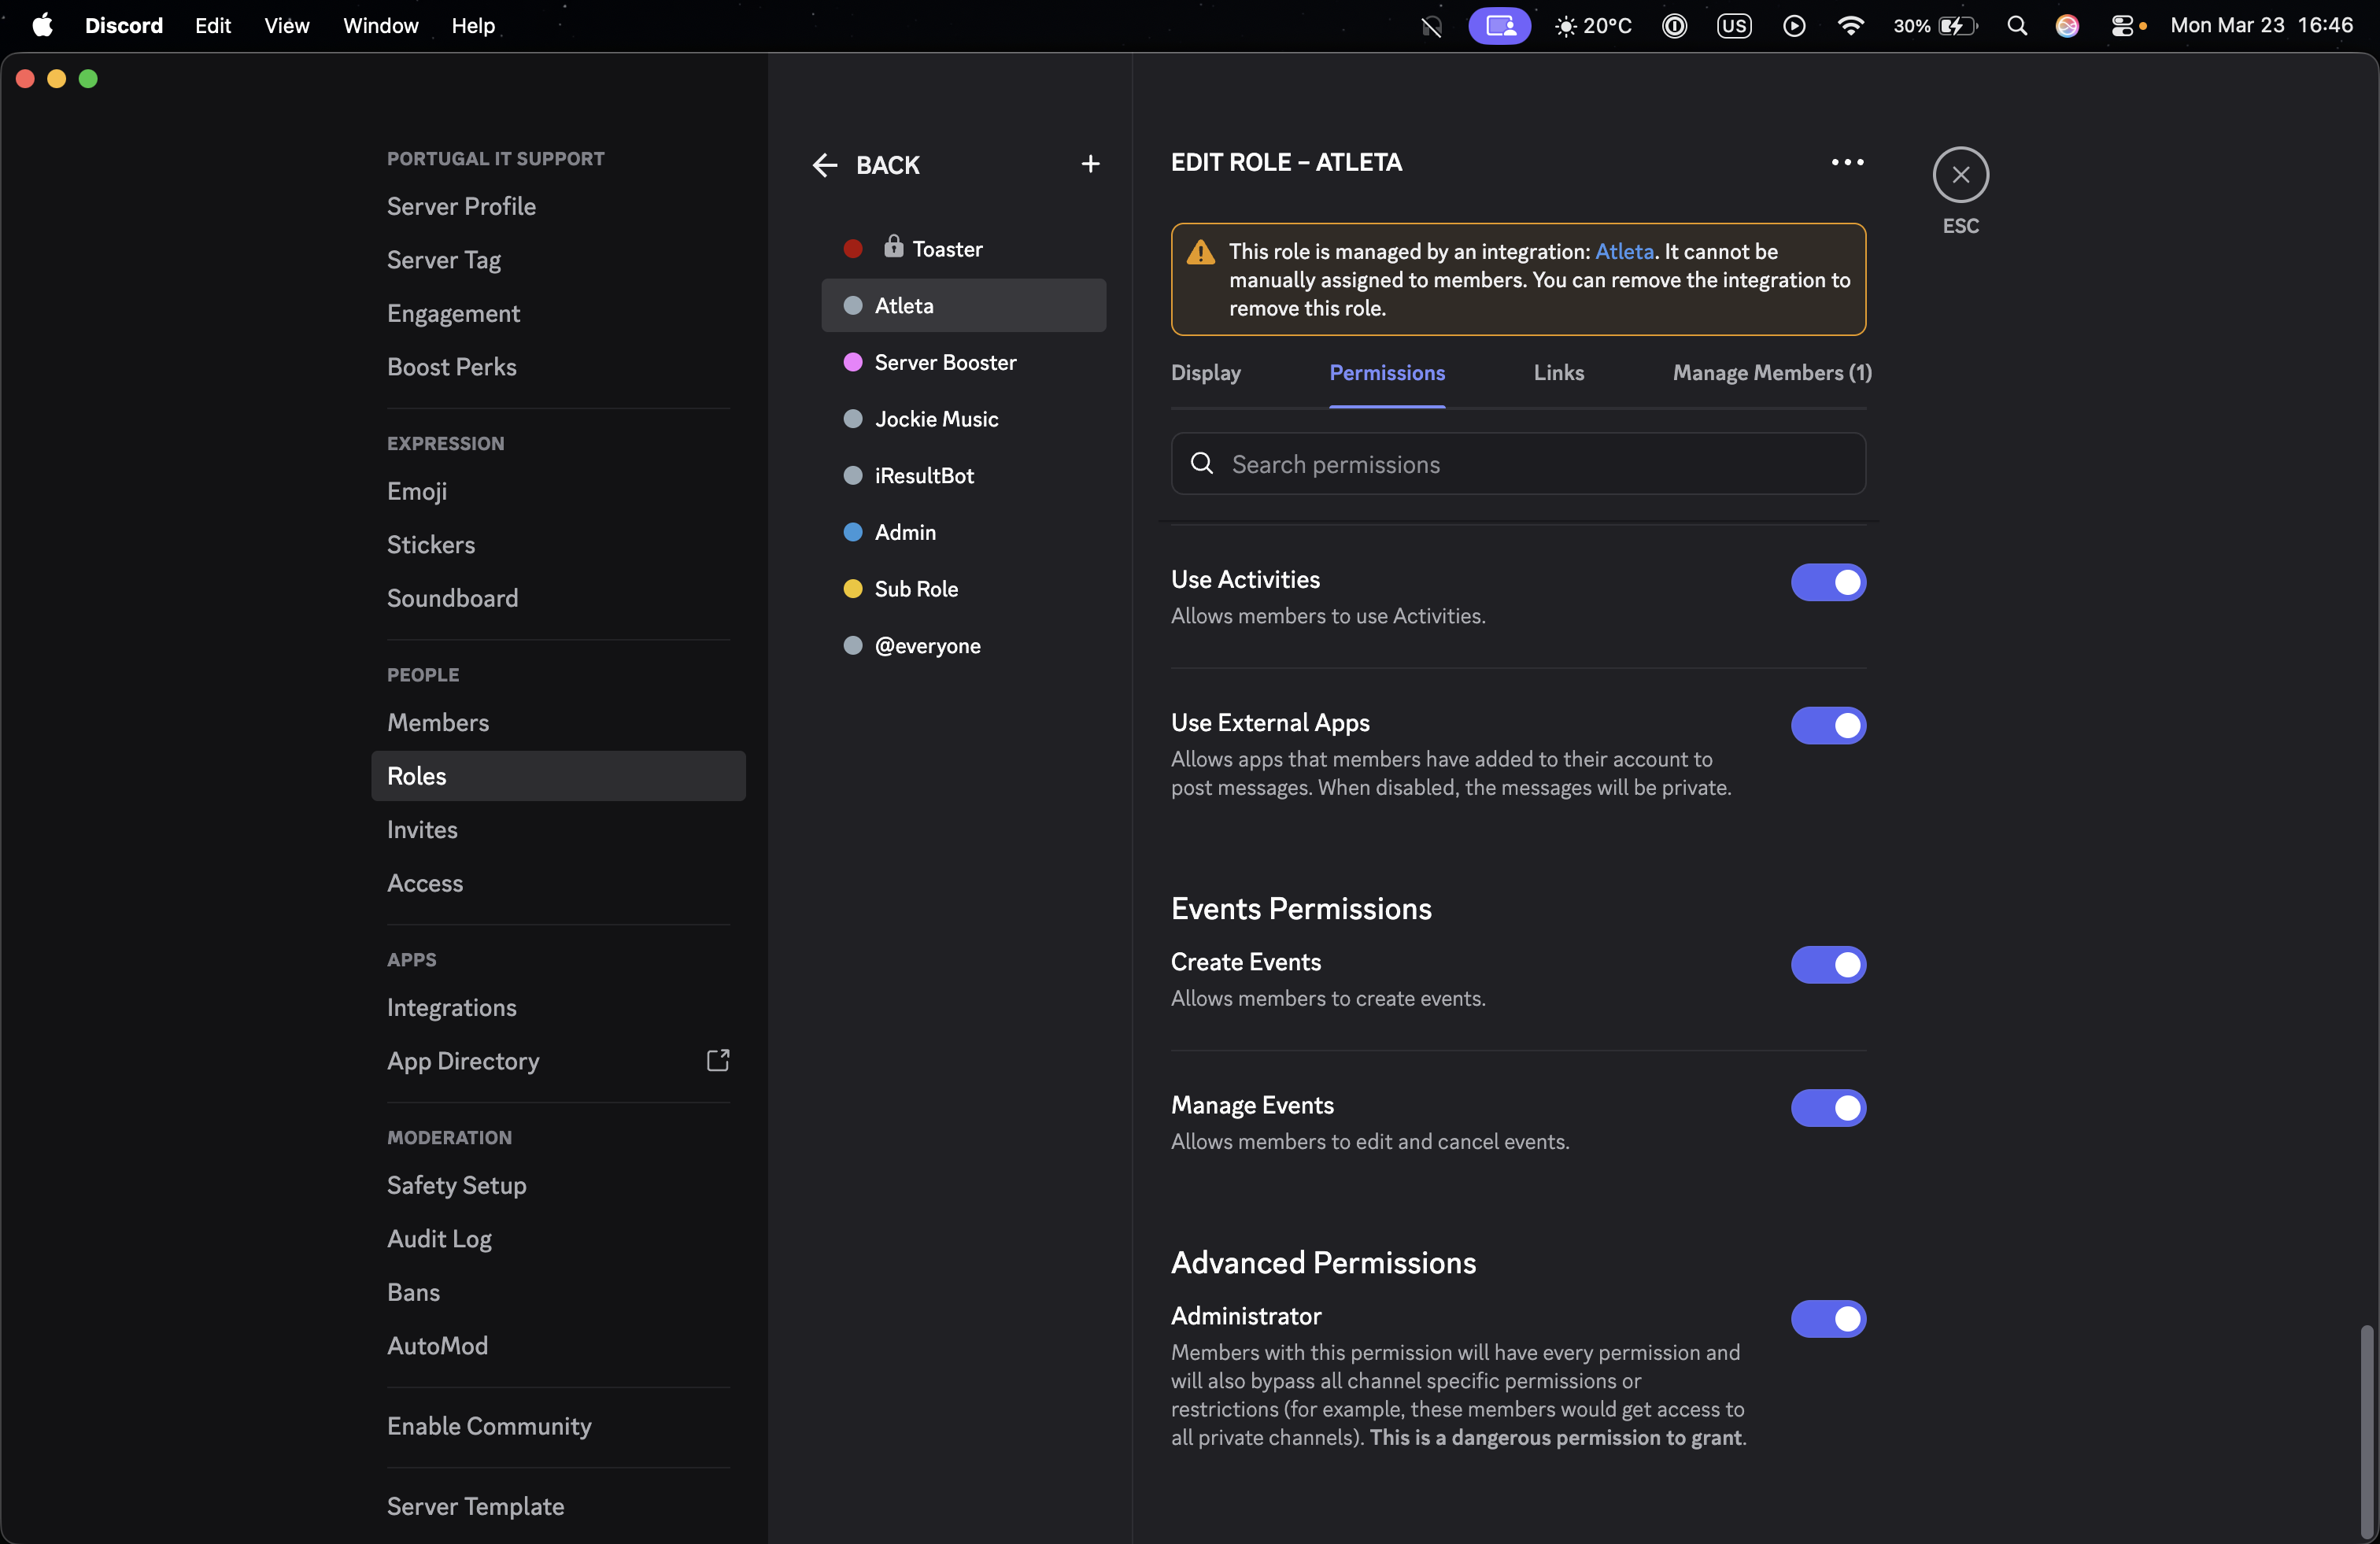
Task: Click the plus icon to create role
Action: (x=1090, y=164)
